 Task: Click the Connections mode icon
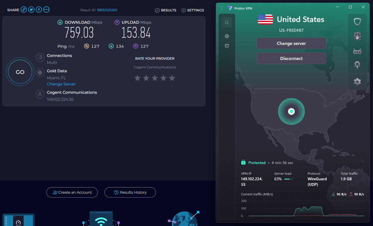point(40,57)
